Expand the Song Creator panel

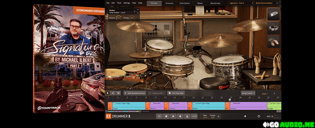coord(248,93)
